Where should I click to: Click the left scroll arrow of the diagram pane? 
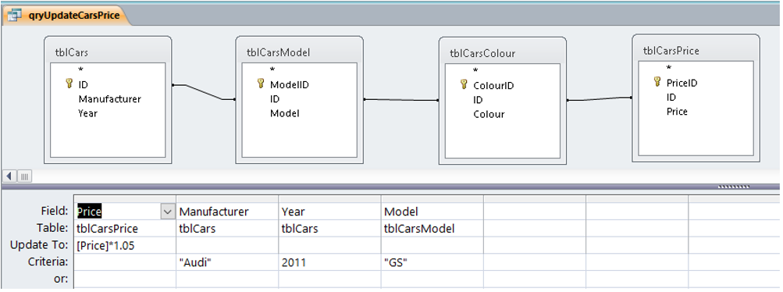[x=9, y=176]
